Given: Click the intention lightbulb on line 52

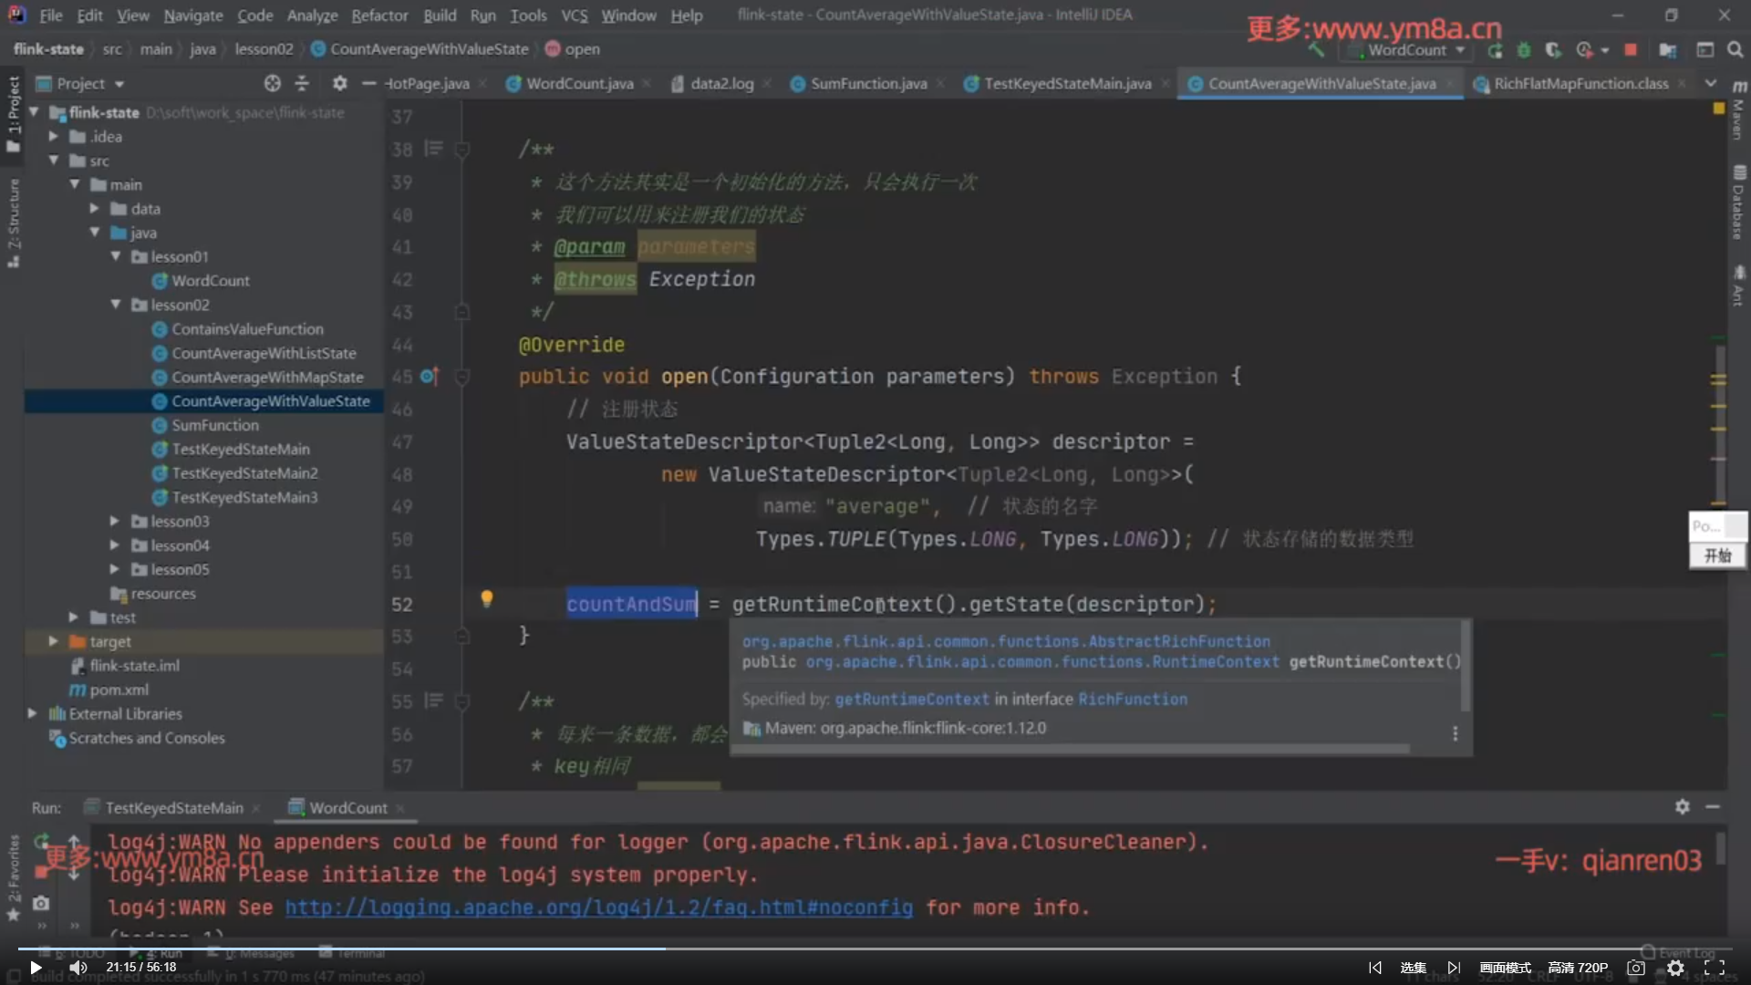Looking at the screenshot, I should coord(487,598).
